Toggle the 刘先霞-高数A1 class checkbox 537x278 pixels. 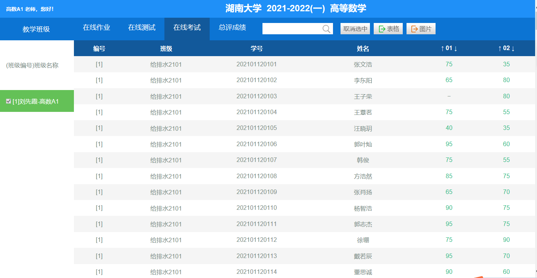pos(9,101)
